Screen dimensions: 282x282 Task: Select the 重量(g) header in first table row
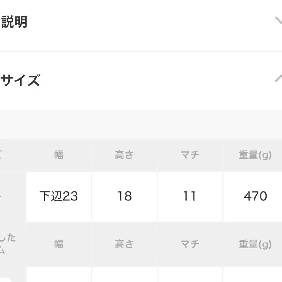255,155
